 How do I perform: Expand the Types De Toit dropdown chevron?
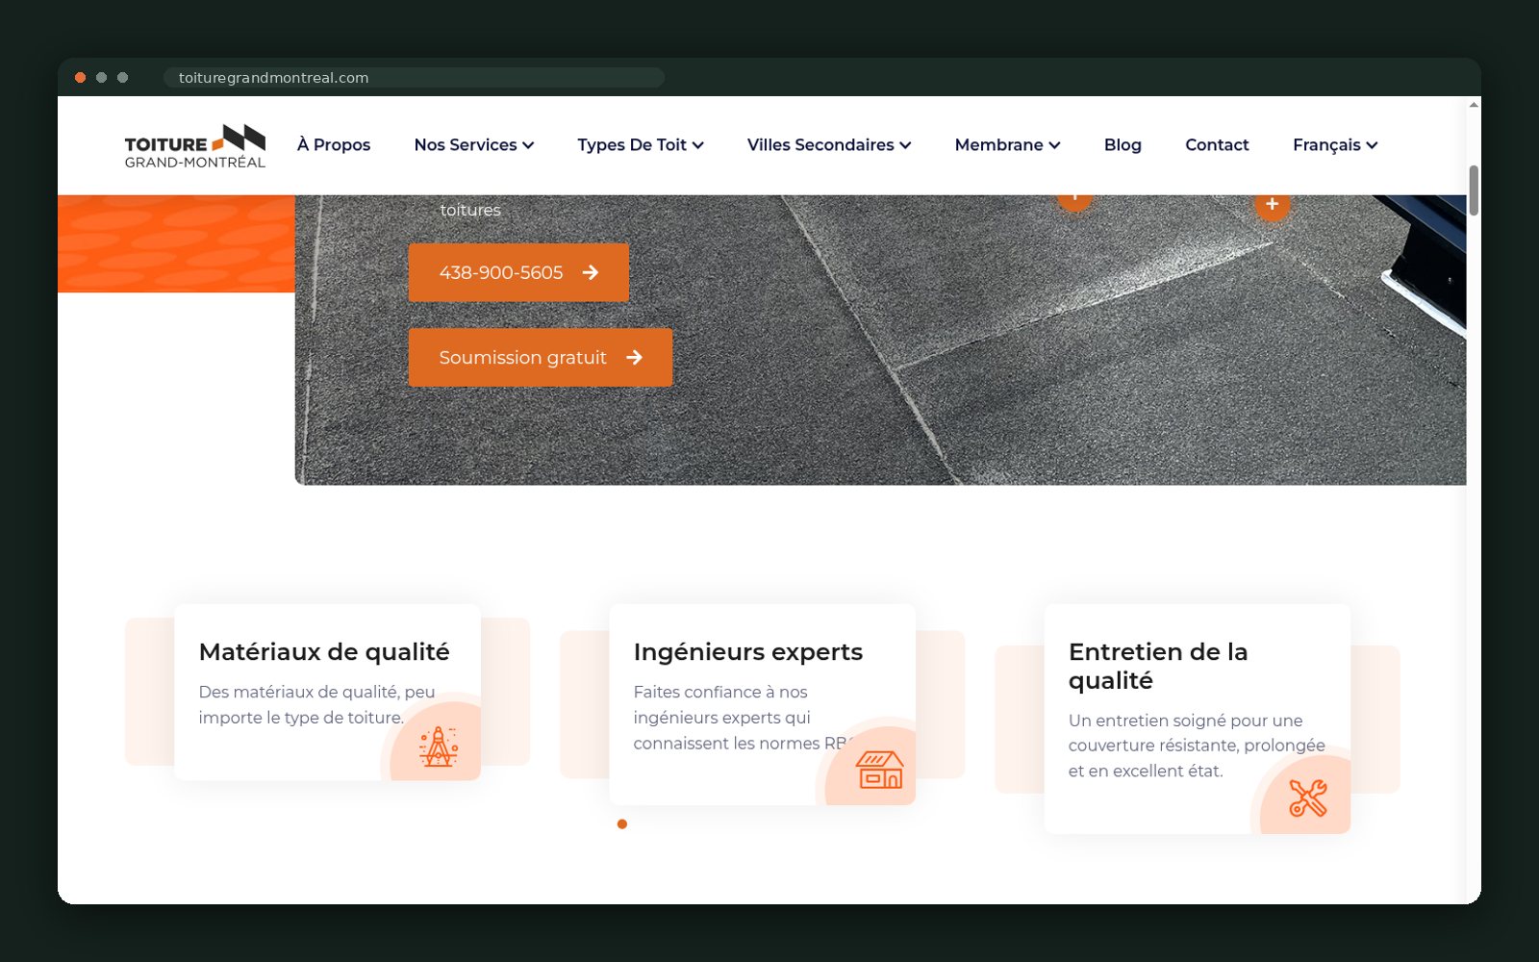click(698, 145)
